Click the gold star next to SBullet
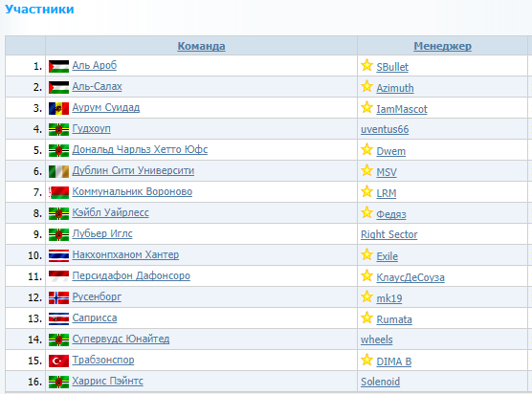The height and width of the screenshot is (394, 532). (366, 65)
